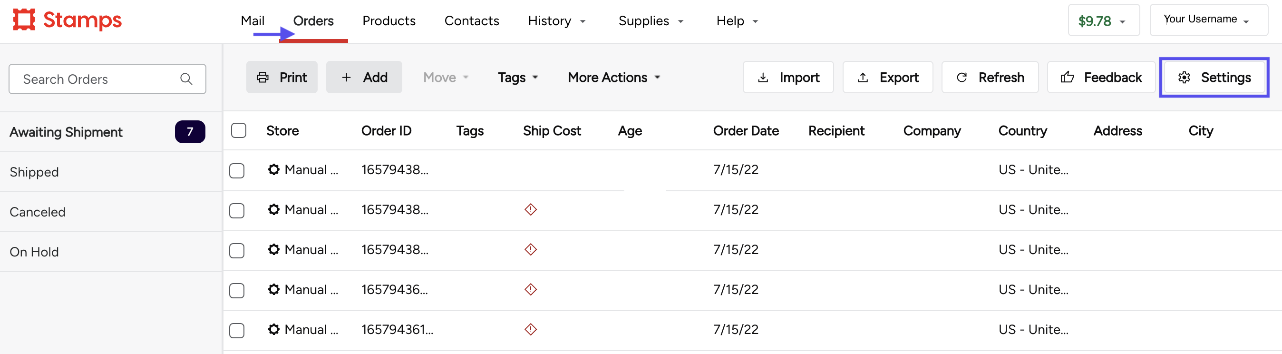Open the History dropdown menu
This screenshot has height=354, width=1282.
pyautogui.click(x=556, y=21)
